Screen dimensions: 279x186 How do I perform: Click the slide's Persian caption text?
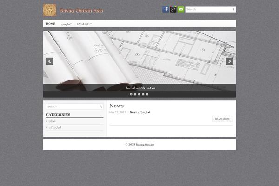pyautogui.click(x=140, y=88)
